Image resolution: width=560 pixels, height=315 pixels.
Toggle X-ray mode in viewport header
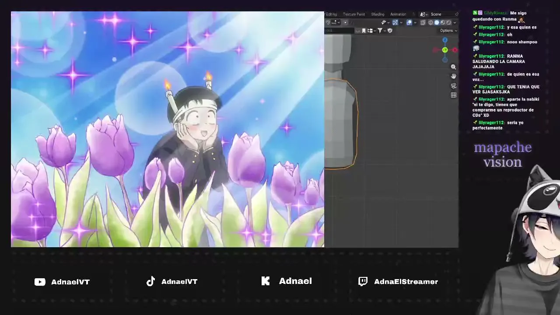click(x=423, y=22)
